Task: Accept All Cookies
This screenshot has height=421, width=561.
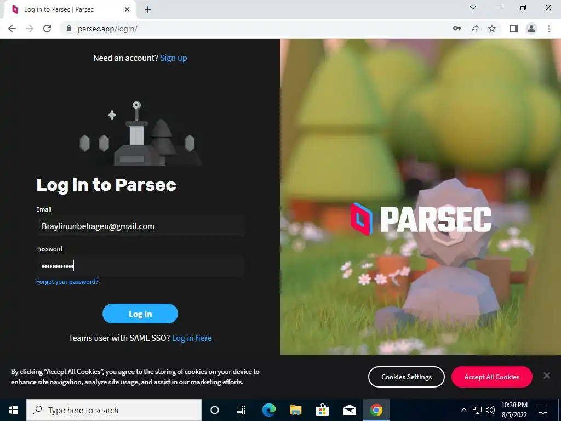Action: pos(491,377)
